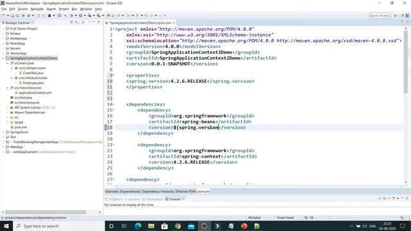Open the notification center icon
Viewport: 411px width, 231px height.
click(403, 226)
